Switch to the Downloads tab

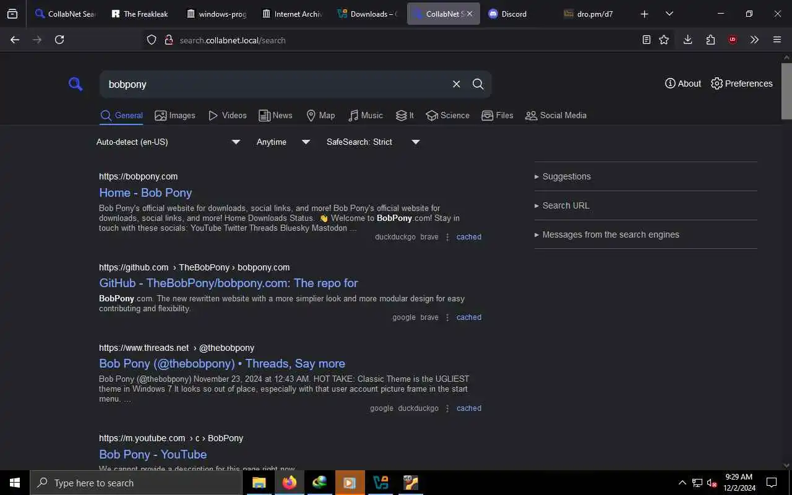click(368, 14)
